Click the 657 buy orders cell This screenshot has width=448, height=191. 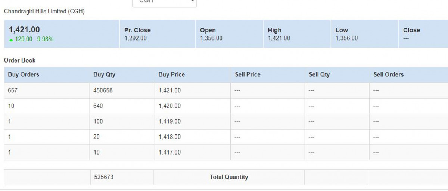[x=13, y=90]
